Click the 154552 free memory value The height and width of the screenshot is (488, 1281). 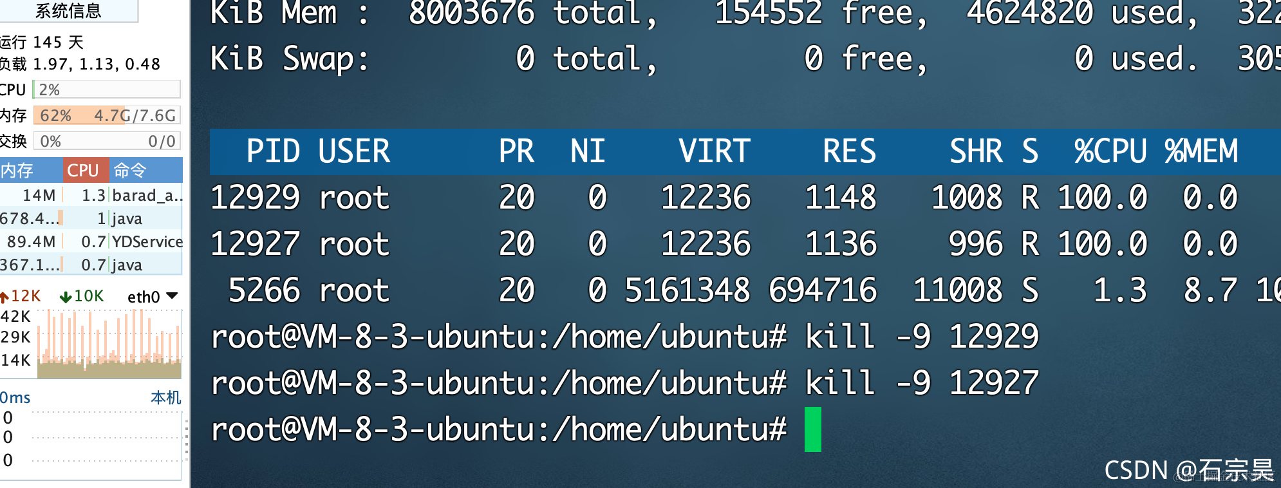(769, 13)
